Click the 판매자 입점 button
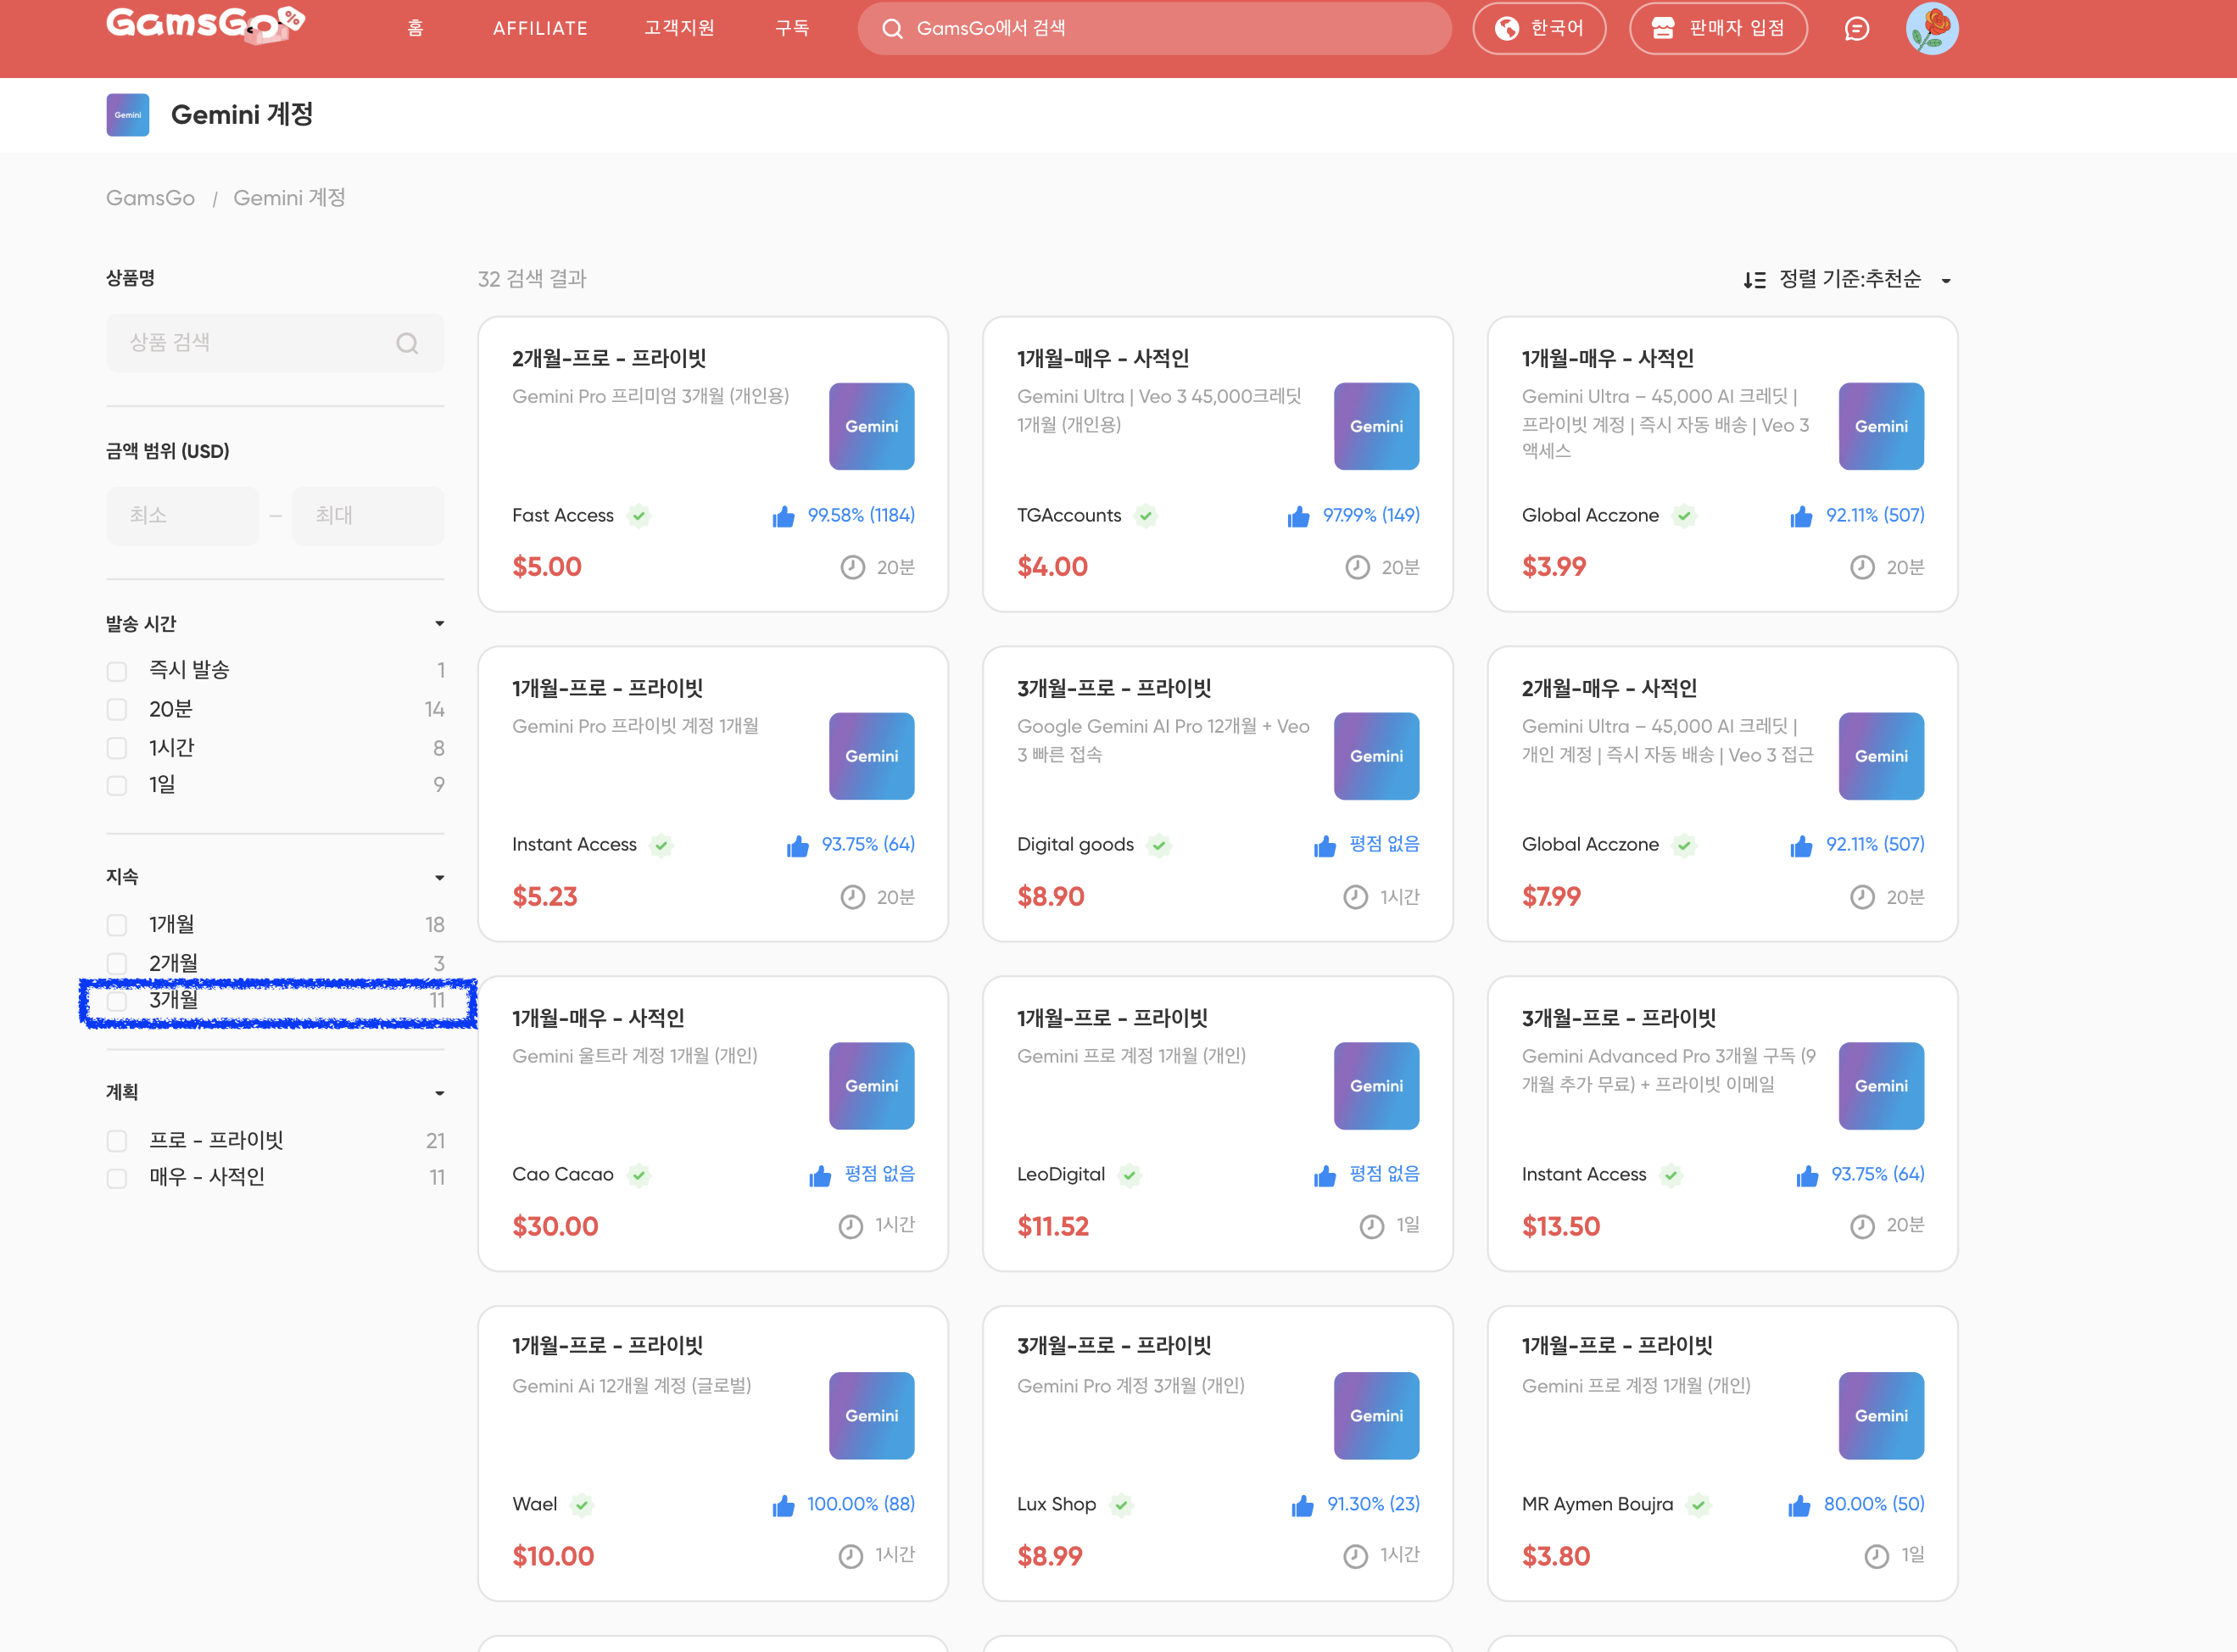 click(1718, 28)
